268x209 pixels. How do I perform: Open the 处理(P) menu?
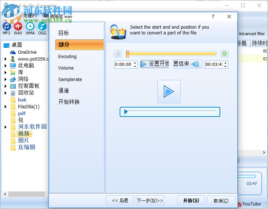pos(30,16)
